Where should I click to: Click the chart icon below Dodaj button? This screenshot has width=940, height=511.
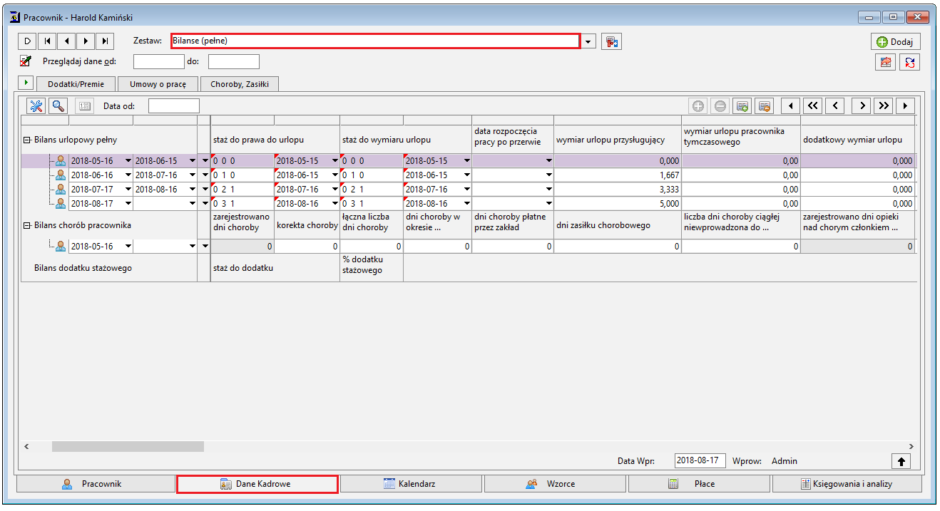[x=886, y=62]
